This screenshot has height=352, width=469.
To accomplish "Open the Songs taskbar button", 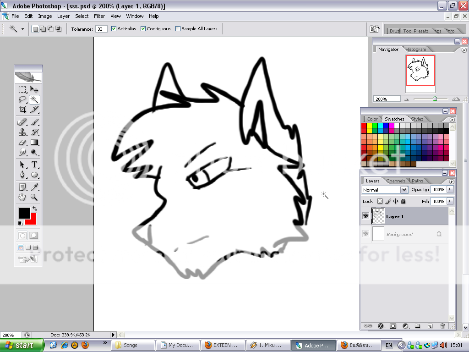I will point(133,345).
